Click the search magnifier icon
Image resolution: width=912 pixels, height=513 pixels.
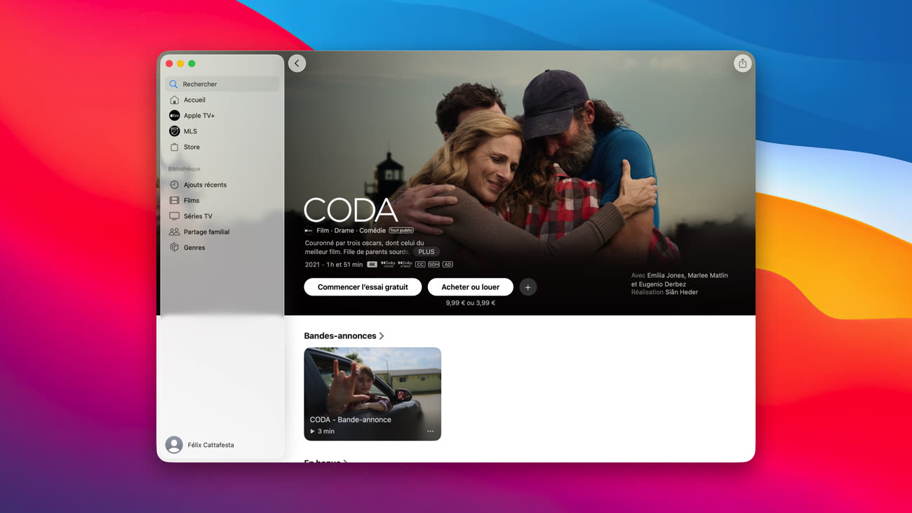point(173,84)
